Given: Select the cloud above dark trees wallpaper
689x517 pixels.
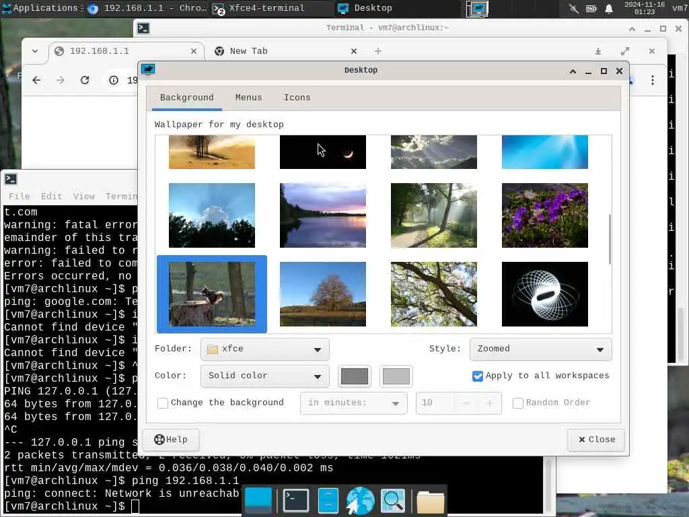Looking at the screenshot, I should [x=212, y=215].
